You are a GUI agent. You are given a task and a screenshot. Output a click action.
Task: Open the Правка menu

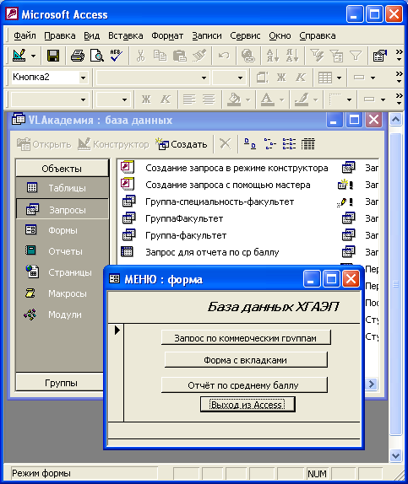[60, 35]
